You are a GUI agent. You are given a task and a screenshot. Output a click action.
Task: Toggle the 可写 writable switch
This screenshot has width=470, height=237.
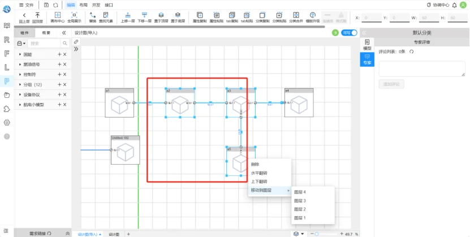click(x=349, y=33)
